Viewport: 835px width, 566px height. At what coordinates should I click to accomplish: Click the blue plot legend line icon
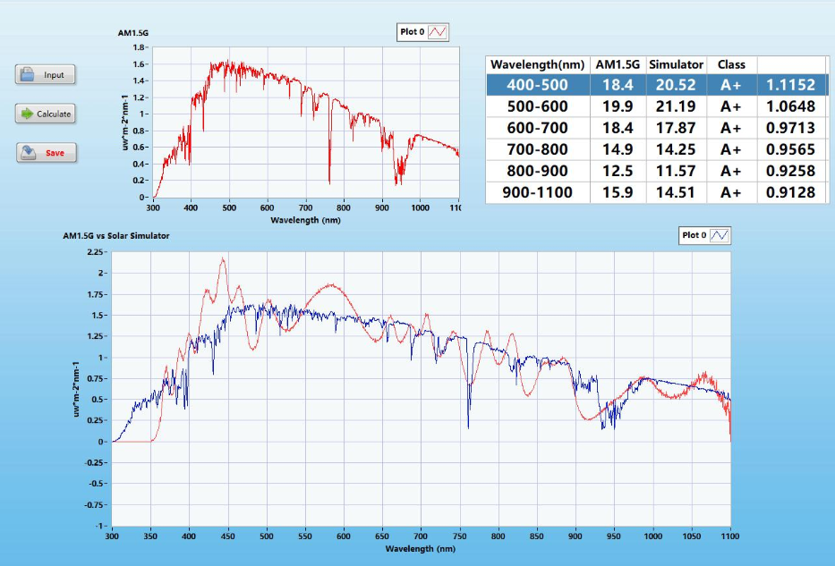[x=720, y=235]
